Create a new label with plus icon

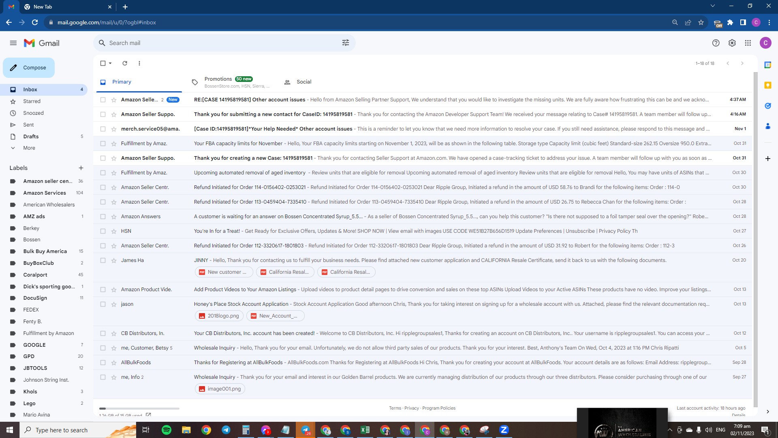[x=81, y=168]
